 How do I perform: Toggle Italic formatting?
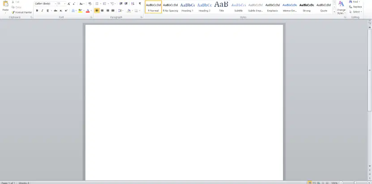(x=42, y=11)
